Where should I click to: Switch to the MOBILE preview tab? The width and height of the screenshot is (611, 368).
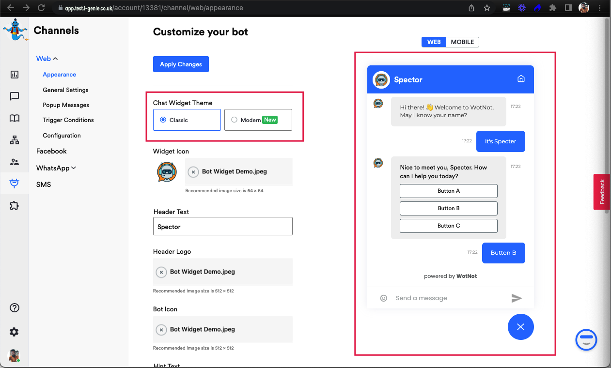pos(462,42)
